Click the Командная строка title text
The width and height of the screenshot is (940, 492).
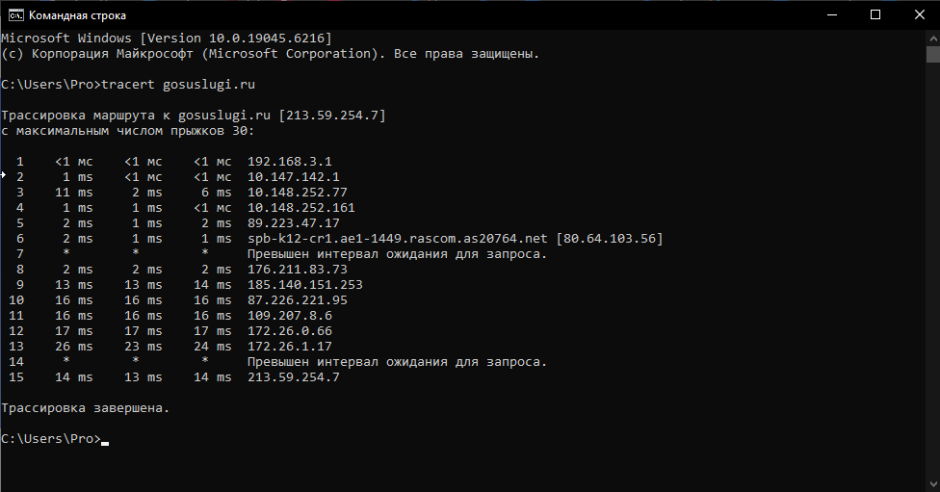click(x=77, y=15)
